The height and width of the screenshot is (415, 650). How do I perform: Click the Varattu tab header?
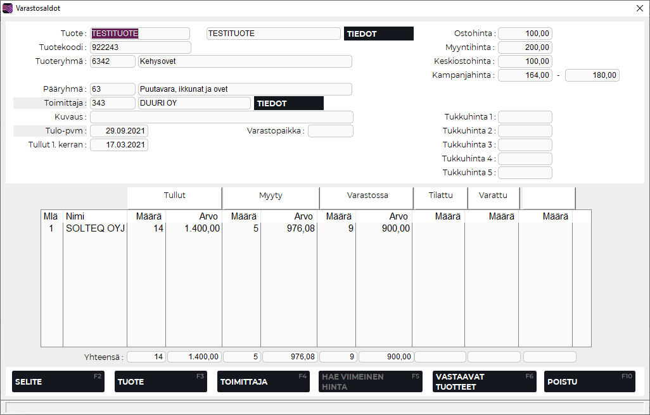tap(494, 196)
